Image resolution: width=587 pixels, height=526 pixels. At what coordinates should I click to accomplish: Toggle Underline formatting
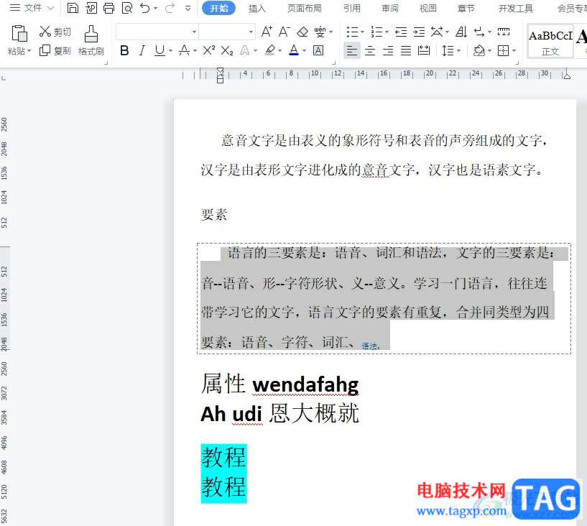(x=160, y=50)
